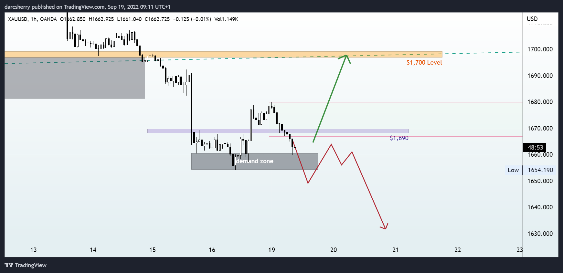Click date 20 on time axis

(334, 250)
